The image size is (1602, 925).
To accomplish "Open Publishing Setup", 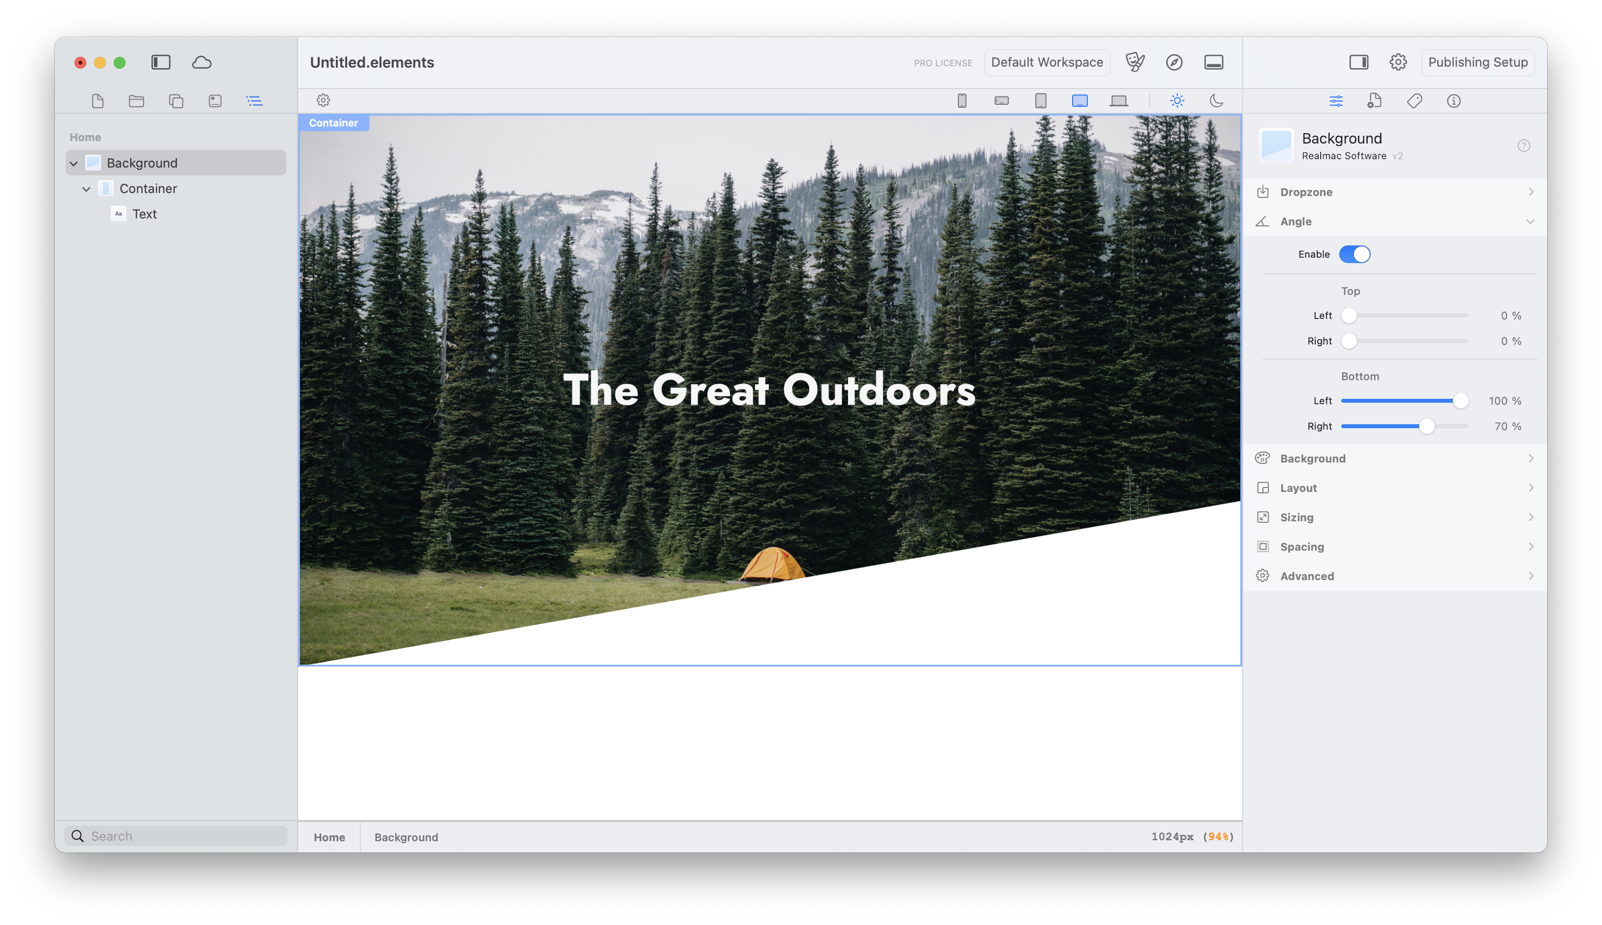I will 1477,62.
